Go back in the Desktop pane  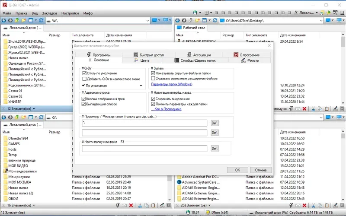coord(177,20)
